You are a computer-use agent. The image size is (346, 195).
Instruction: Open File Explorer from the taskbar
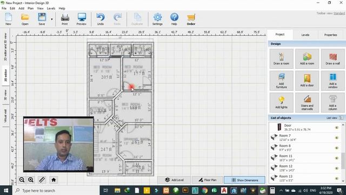[117, 190]
